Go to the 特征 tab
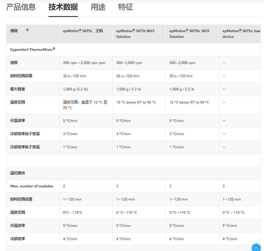264x251 pixels. (x=126, y=7)
